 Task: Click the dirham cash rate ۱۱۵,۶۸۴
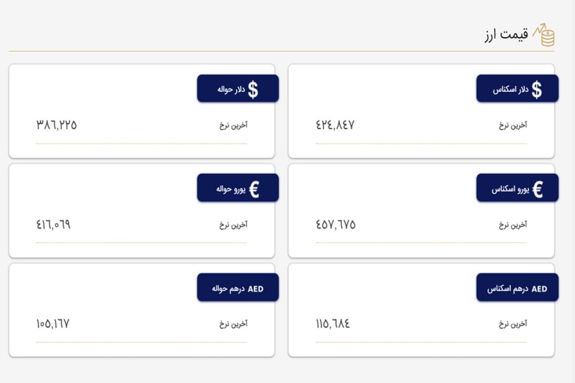click(x=333, y=324)
